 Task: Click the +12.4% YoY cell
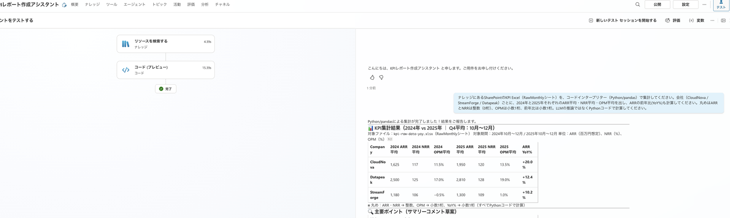527,180
